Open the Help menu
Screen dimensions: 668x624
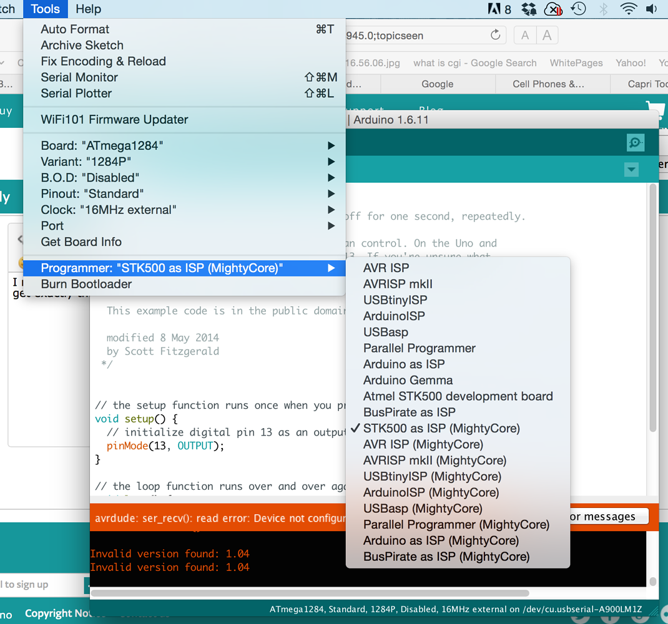(88, 9)
